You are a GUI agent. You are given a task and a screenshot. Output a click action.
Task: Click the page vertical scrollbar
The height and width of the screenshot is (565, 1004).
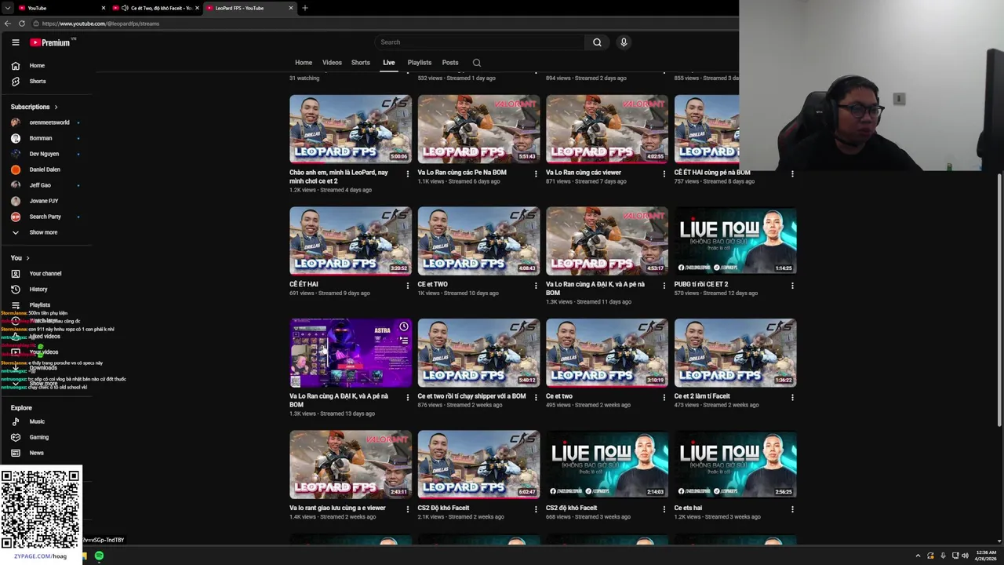pyautogui.click(x=999, y=300)
